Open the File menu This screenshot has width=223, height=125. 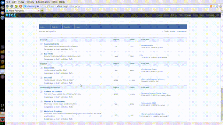coord(8,2)
